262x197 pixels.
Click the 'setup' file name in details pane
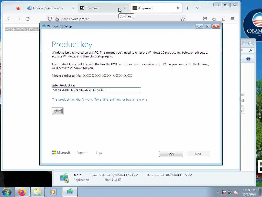78,175
